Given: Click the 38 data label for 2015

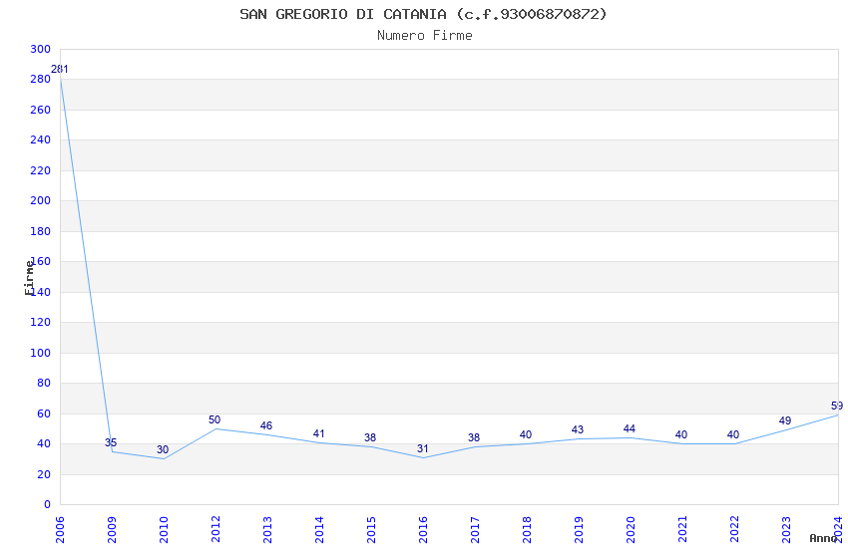Looking at the screenshot, I should (370, 437).
